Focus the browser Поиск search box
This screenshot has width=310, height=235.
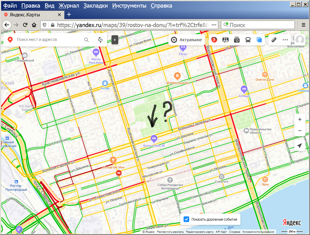point(258,25)
